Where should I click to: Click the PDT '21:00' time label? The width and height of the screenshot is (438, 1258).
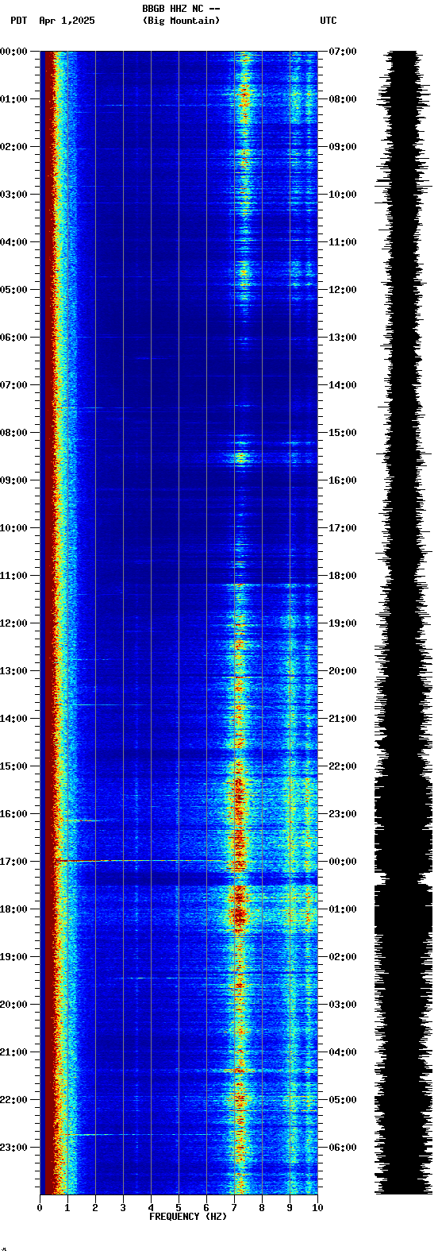click(x=13, y=1052)
